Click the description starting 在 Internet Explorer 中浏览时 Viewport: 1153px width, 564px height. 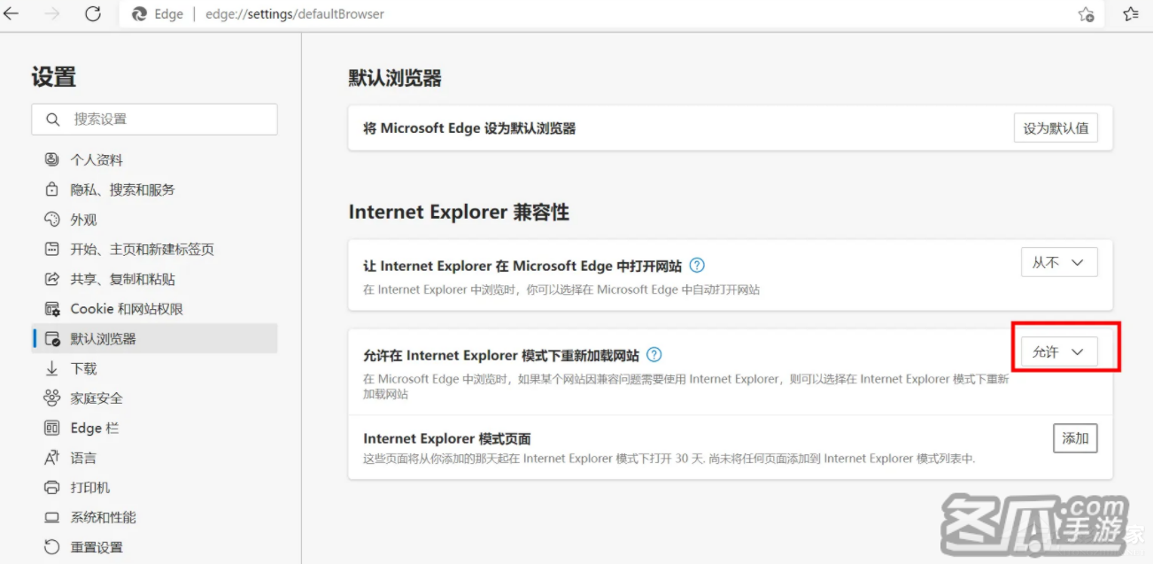561,290
